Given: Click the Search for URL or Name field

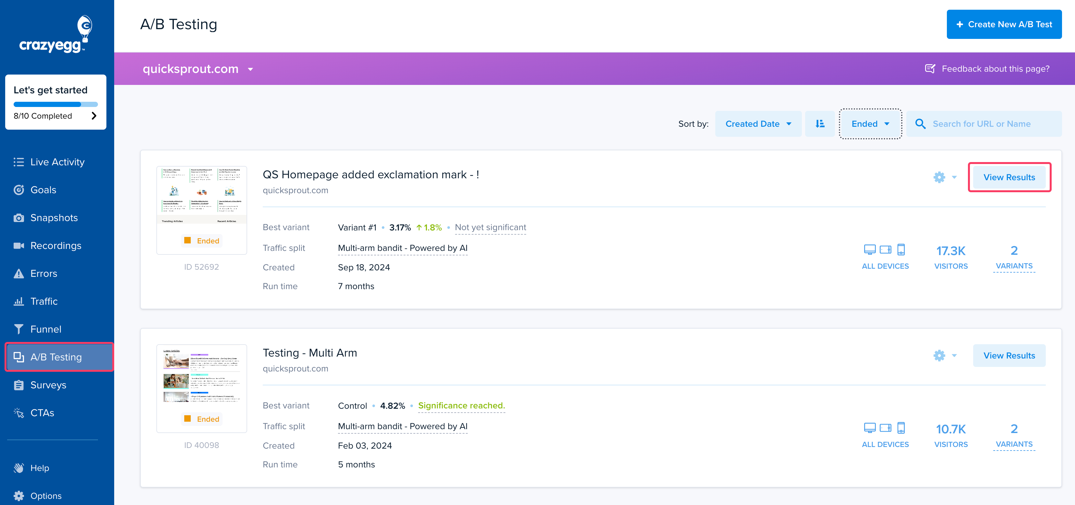Looking at the screenshot, I should pyautogui.click(x=984, y=124).
